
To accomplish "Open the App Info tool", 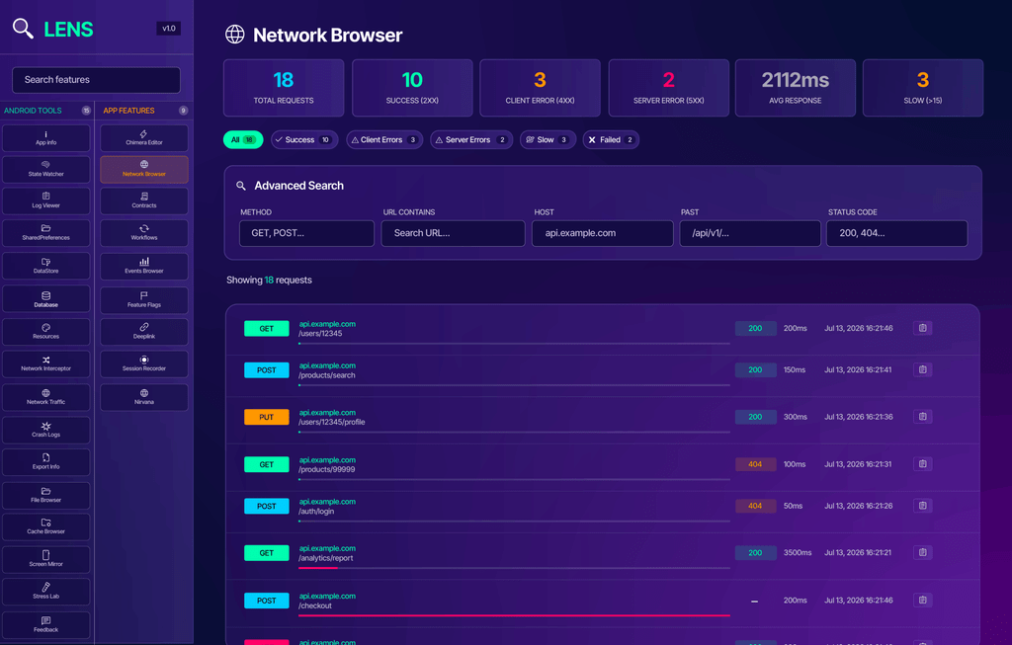I will [x=45, y=138].
